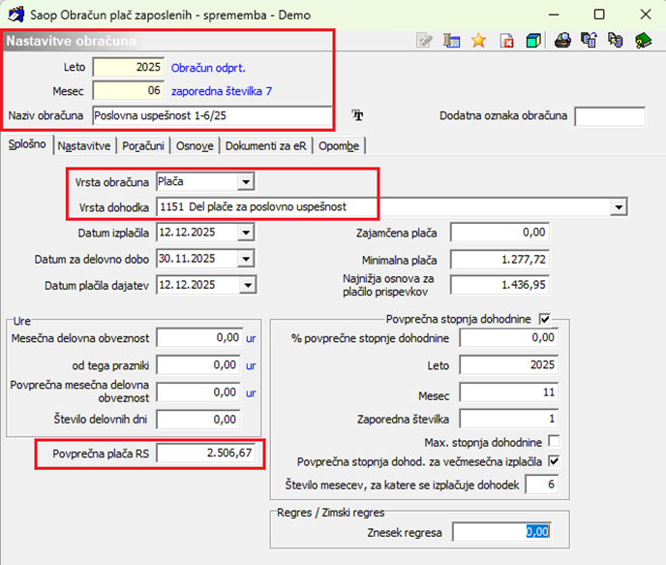Click the scroll and table toolbar icon

[451, 41]
